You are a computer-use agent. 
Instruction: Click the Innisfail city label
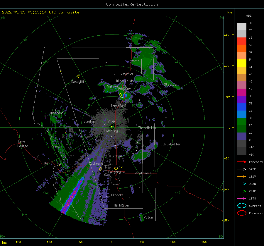click(119, 106)
